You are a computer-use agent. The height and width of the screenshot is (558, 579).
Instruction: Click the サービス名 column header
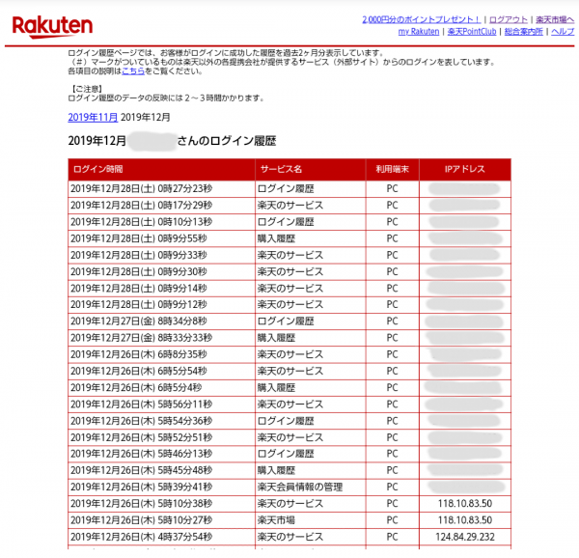click(310, 169)
